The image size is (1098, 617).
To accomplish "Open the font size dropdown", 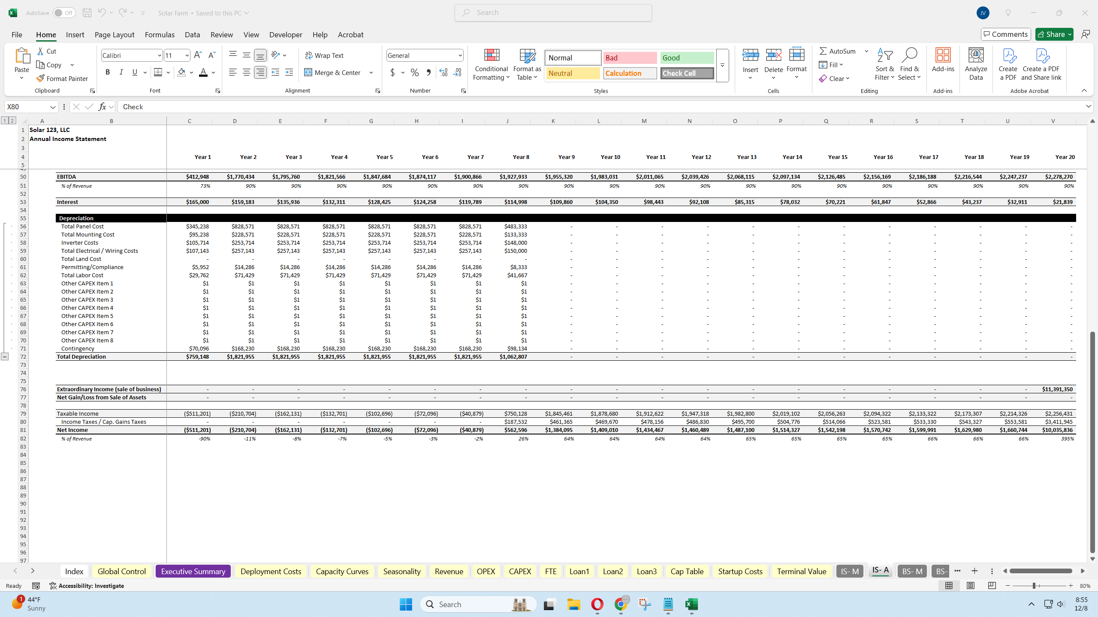I will point(187,55).
